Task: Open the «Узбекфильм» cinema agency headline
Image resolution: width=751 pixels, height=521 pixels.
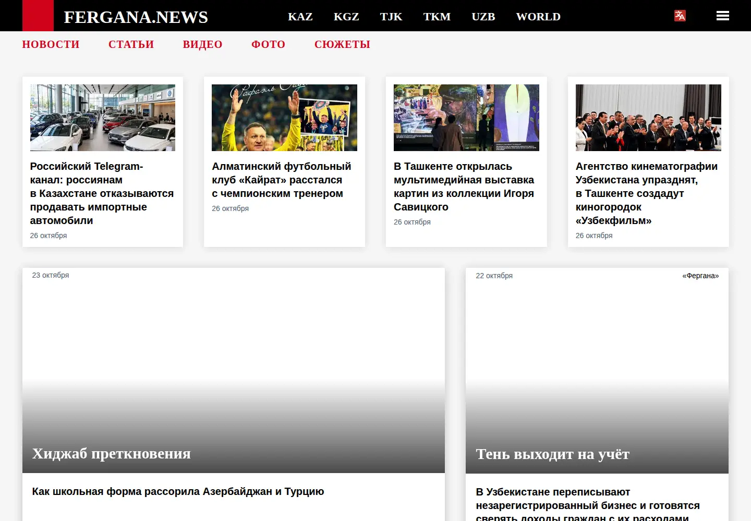Action: coord(647,193)
